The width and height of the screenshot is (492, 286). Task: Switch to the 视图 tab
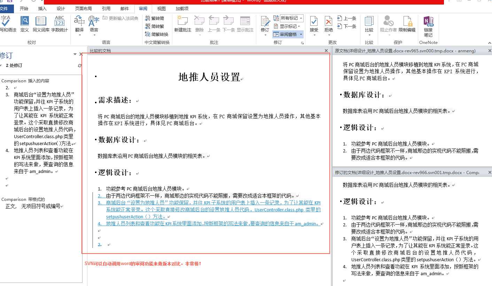pyautogui.click(x=162, y=9)
